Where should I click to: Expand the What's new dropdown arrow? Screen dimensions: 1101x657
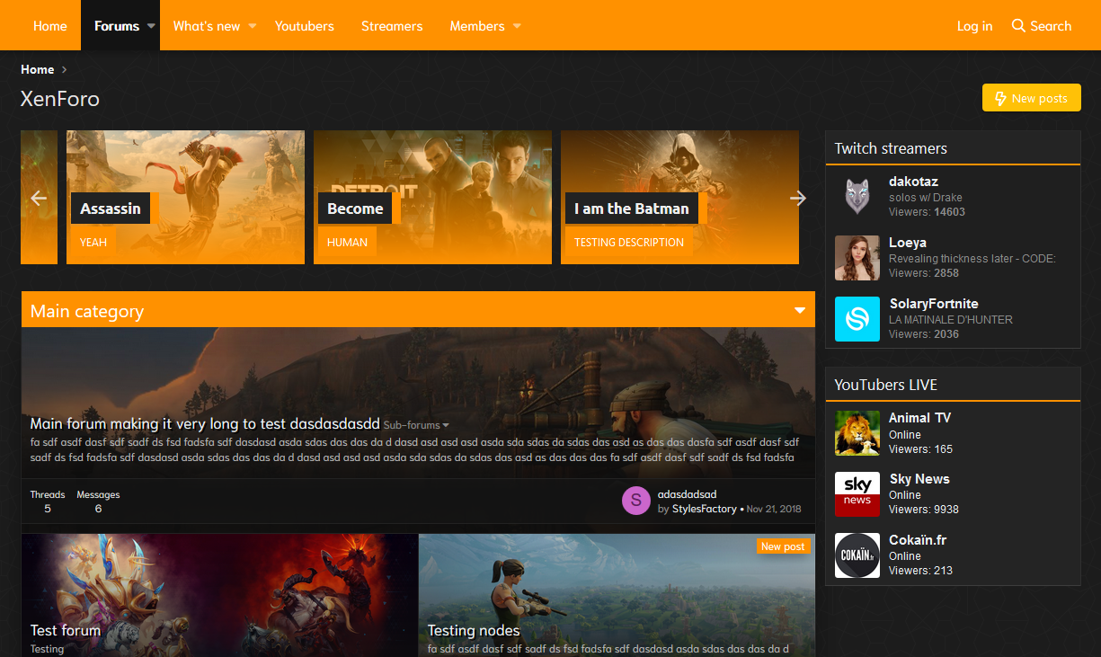(253, 26)
